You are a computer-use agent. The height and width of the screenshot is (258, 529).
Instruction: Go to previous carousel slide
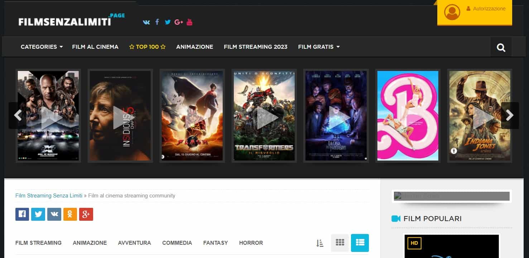[17, 115]
